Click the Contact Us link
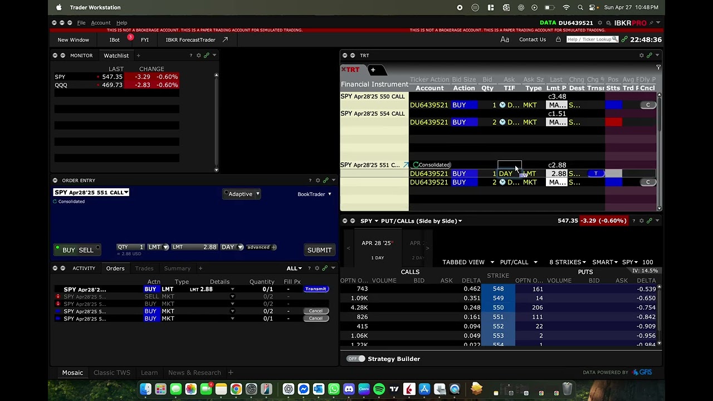Screen dimensions: 713x401 pyautogui.click(x=533, y=40)
